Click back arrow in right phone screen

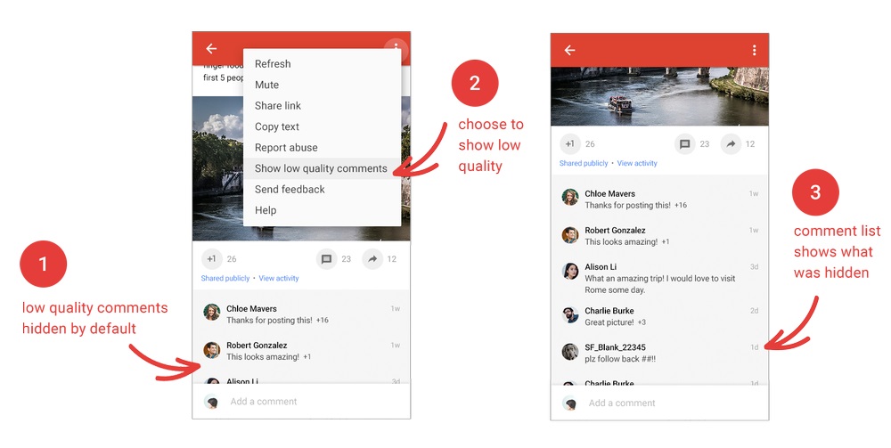[x=569, y=51]
